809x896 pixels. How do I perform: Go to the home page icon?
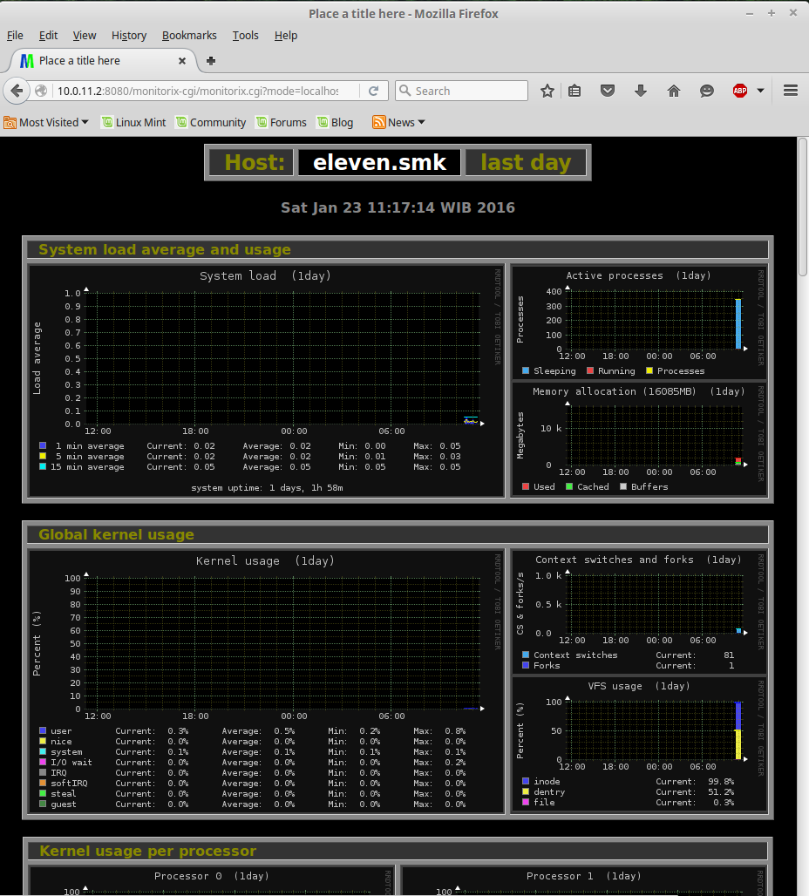tap(674, 91)
